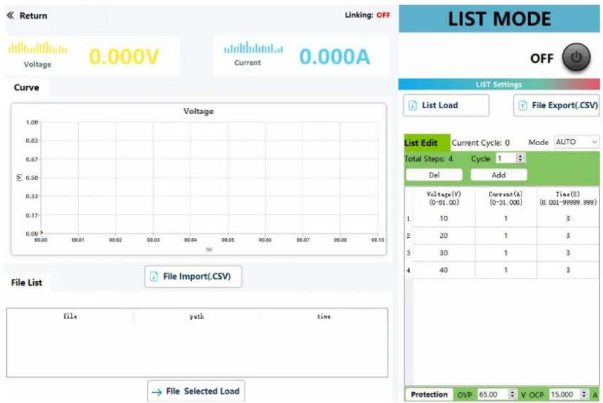Open the Mode AUTO dropdown

point(576,142)
